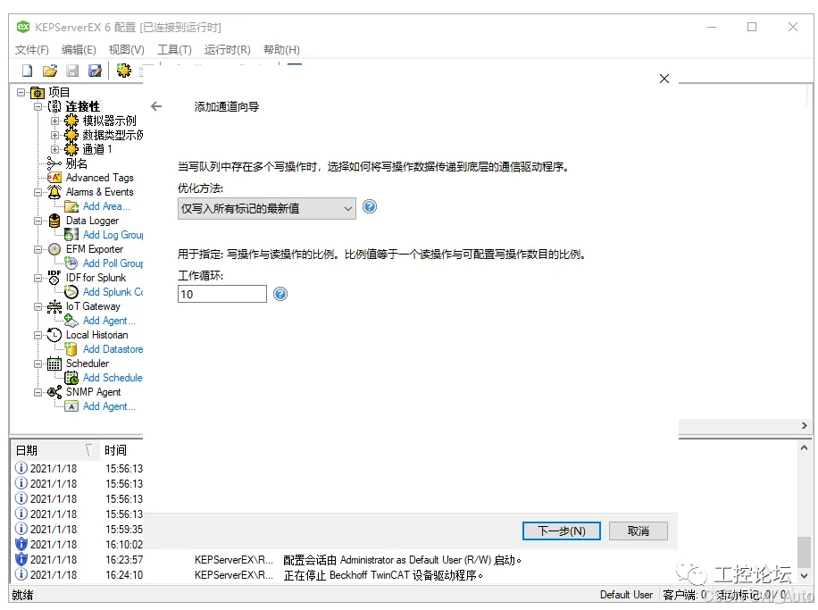Click the Alarms & Events bell icon

click(x=54, y=192)
